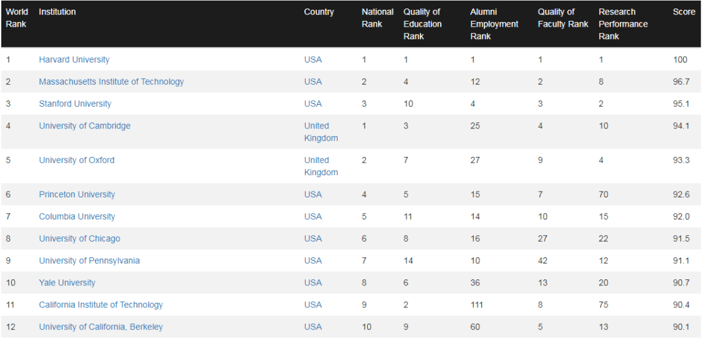
Task: Select score 90.4 cell
Action: coord(681,305)
